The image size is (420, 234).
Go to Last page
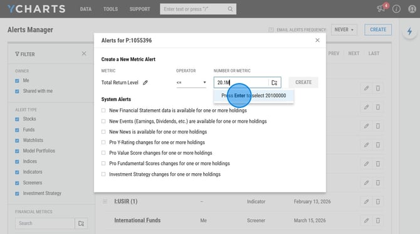point(374,53)
